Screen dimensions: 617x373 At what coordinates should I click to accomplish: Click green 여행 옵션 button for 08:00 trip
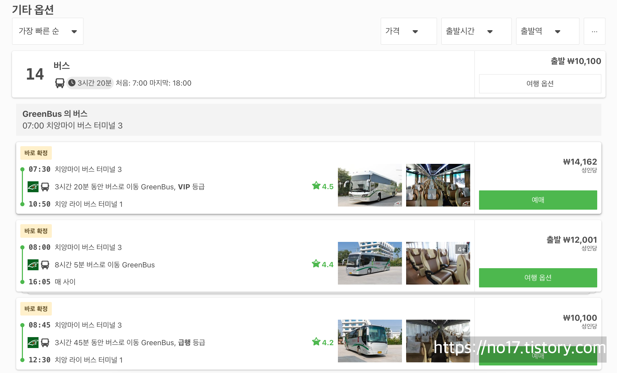pyautogui.click(x=538, y=278)
